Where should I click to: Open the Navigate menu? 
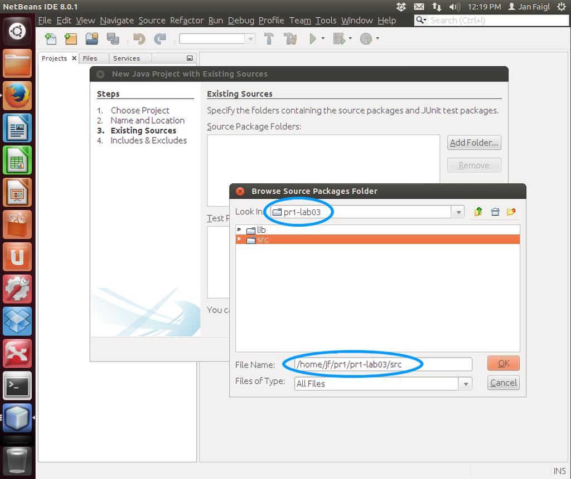point(117,21)
